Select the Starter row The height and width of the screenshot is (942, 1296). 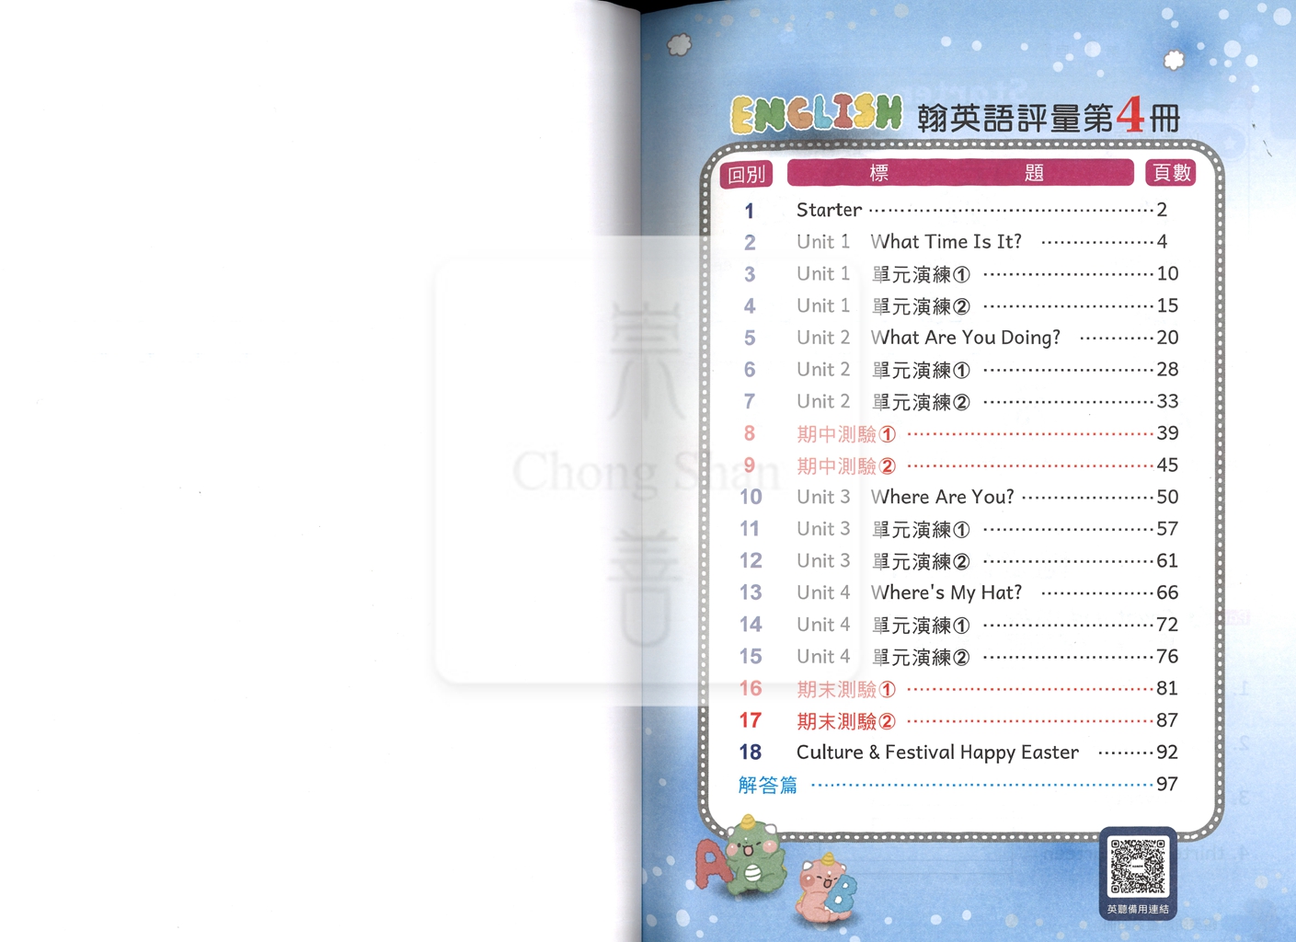tap(958, 210)
